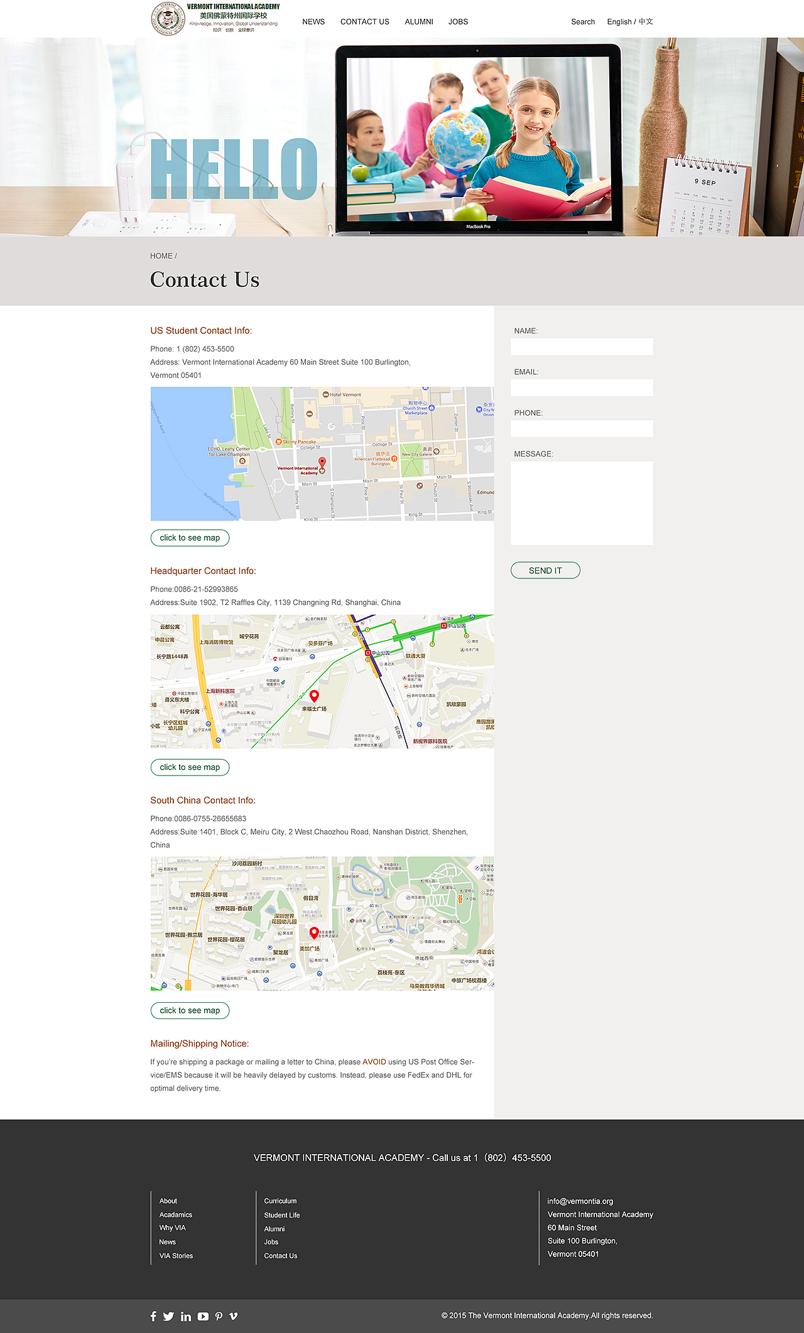Click the Vermont International Academy logo

coord(215,18)
